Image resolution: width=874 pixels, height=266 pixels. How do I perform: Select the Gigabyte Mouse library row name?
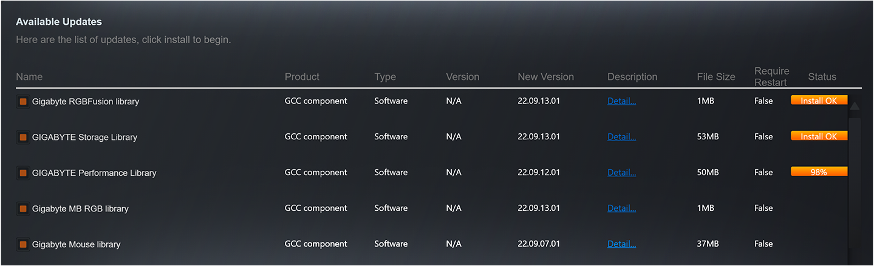pyautogui.click(x=76, y=245)
